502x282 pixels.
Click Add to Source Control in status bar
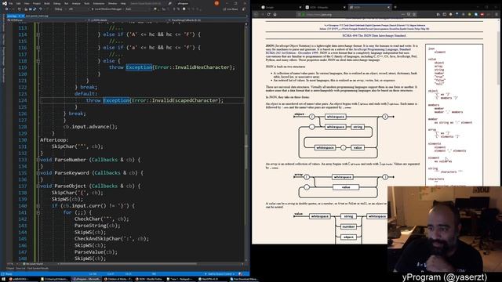point(220,274)
